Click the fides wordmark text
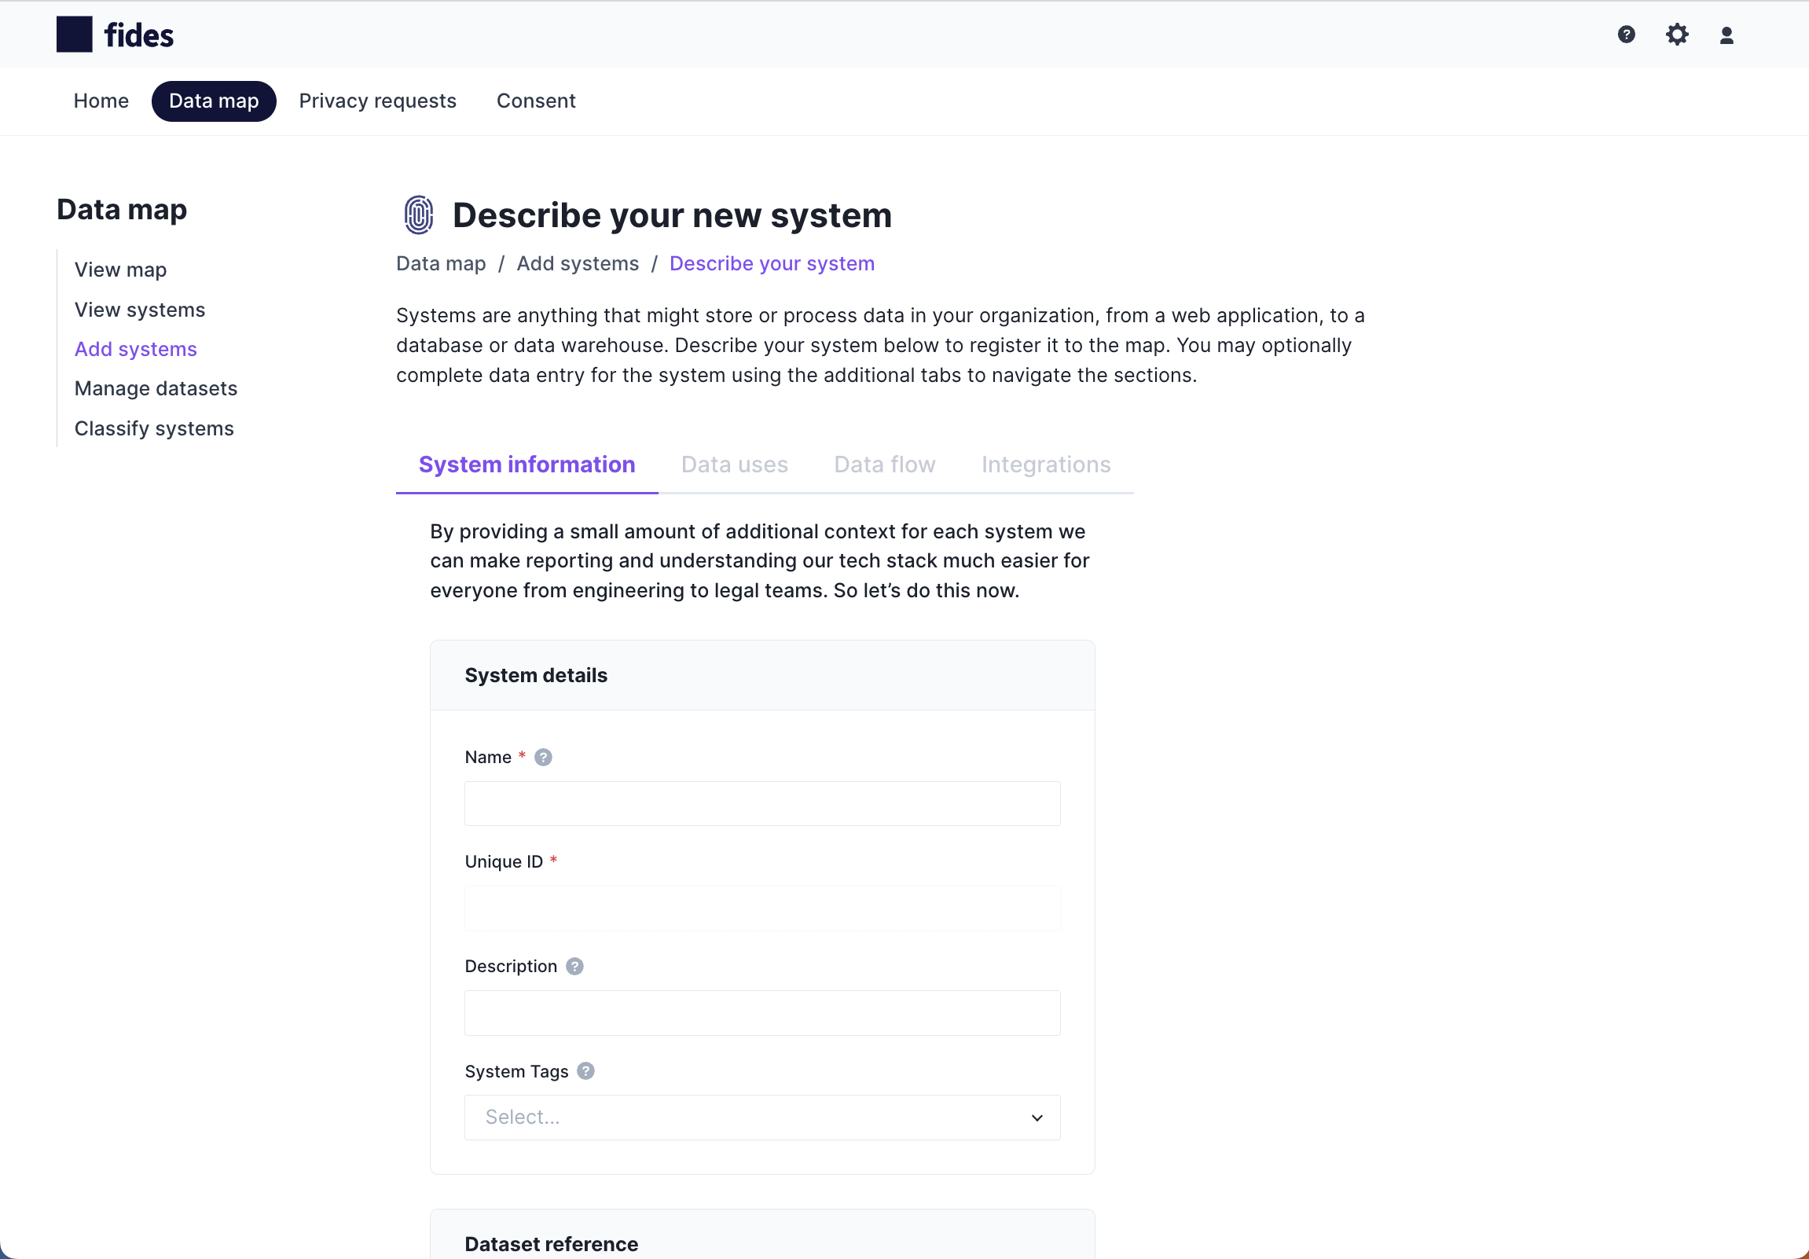The image size is (1809, 1259). [138, 35]
